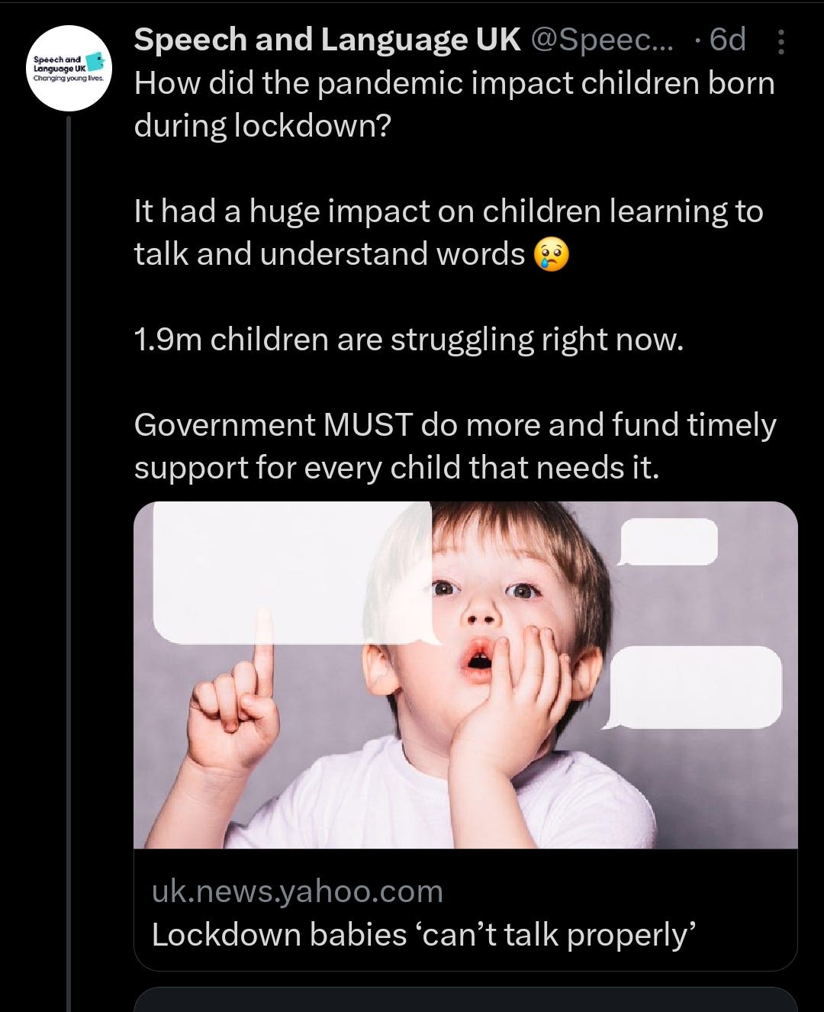The image size is (824, 1012).
Task: Click the 'Government MUST do more' paragraph
Action: (x=455, y=446)
